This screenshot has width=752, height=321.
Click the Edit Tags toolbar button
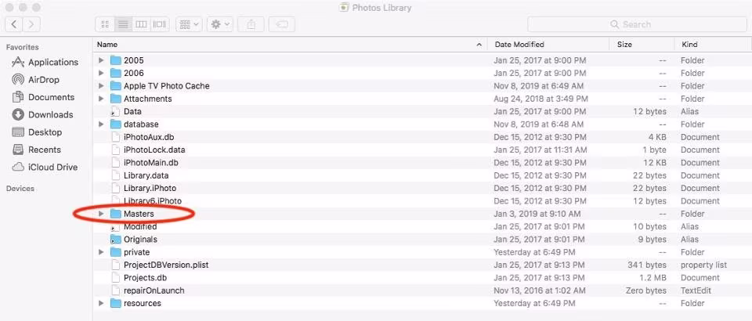[281, 24]
